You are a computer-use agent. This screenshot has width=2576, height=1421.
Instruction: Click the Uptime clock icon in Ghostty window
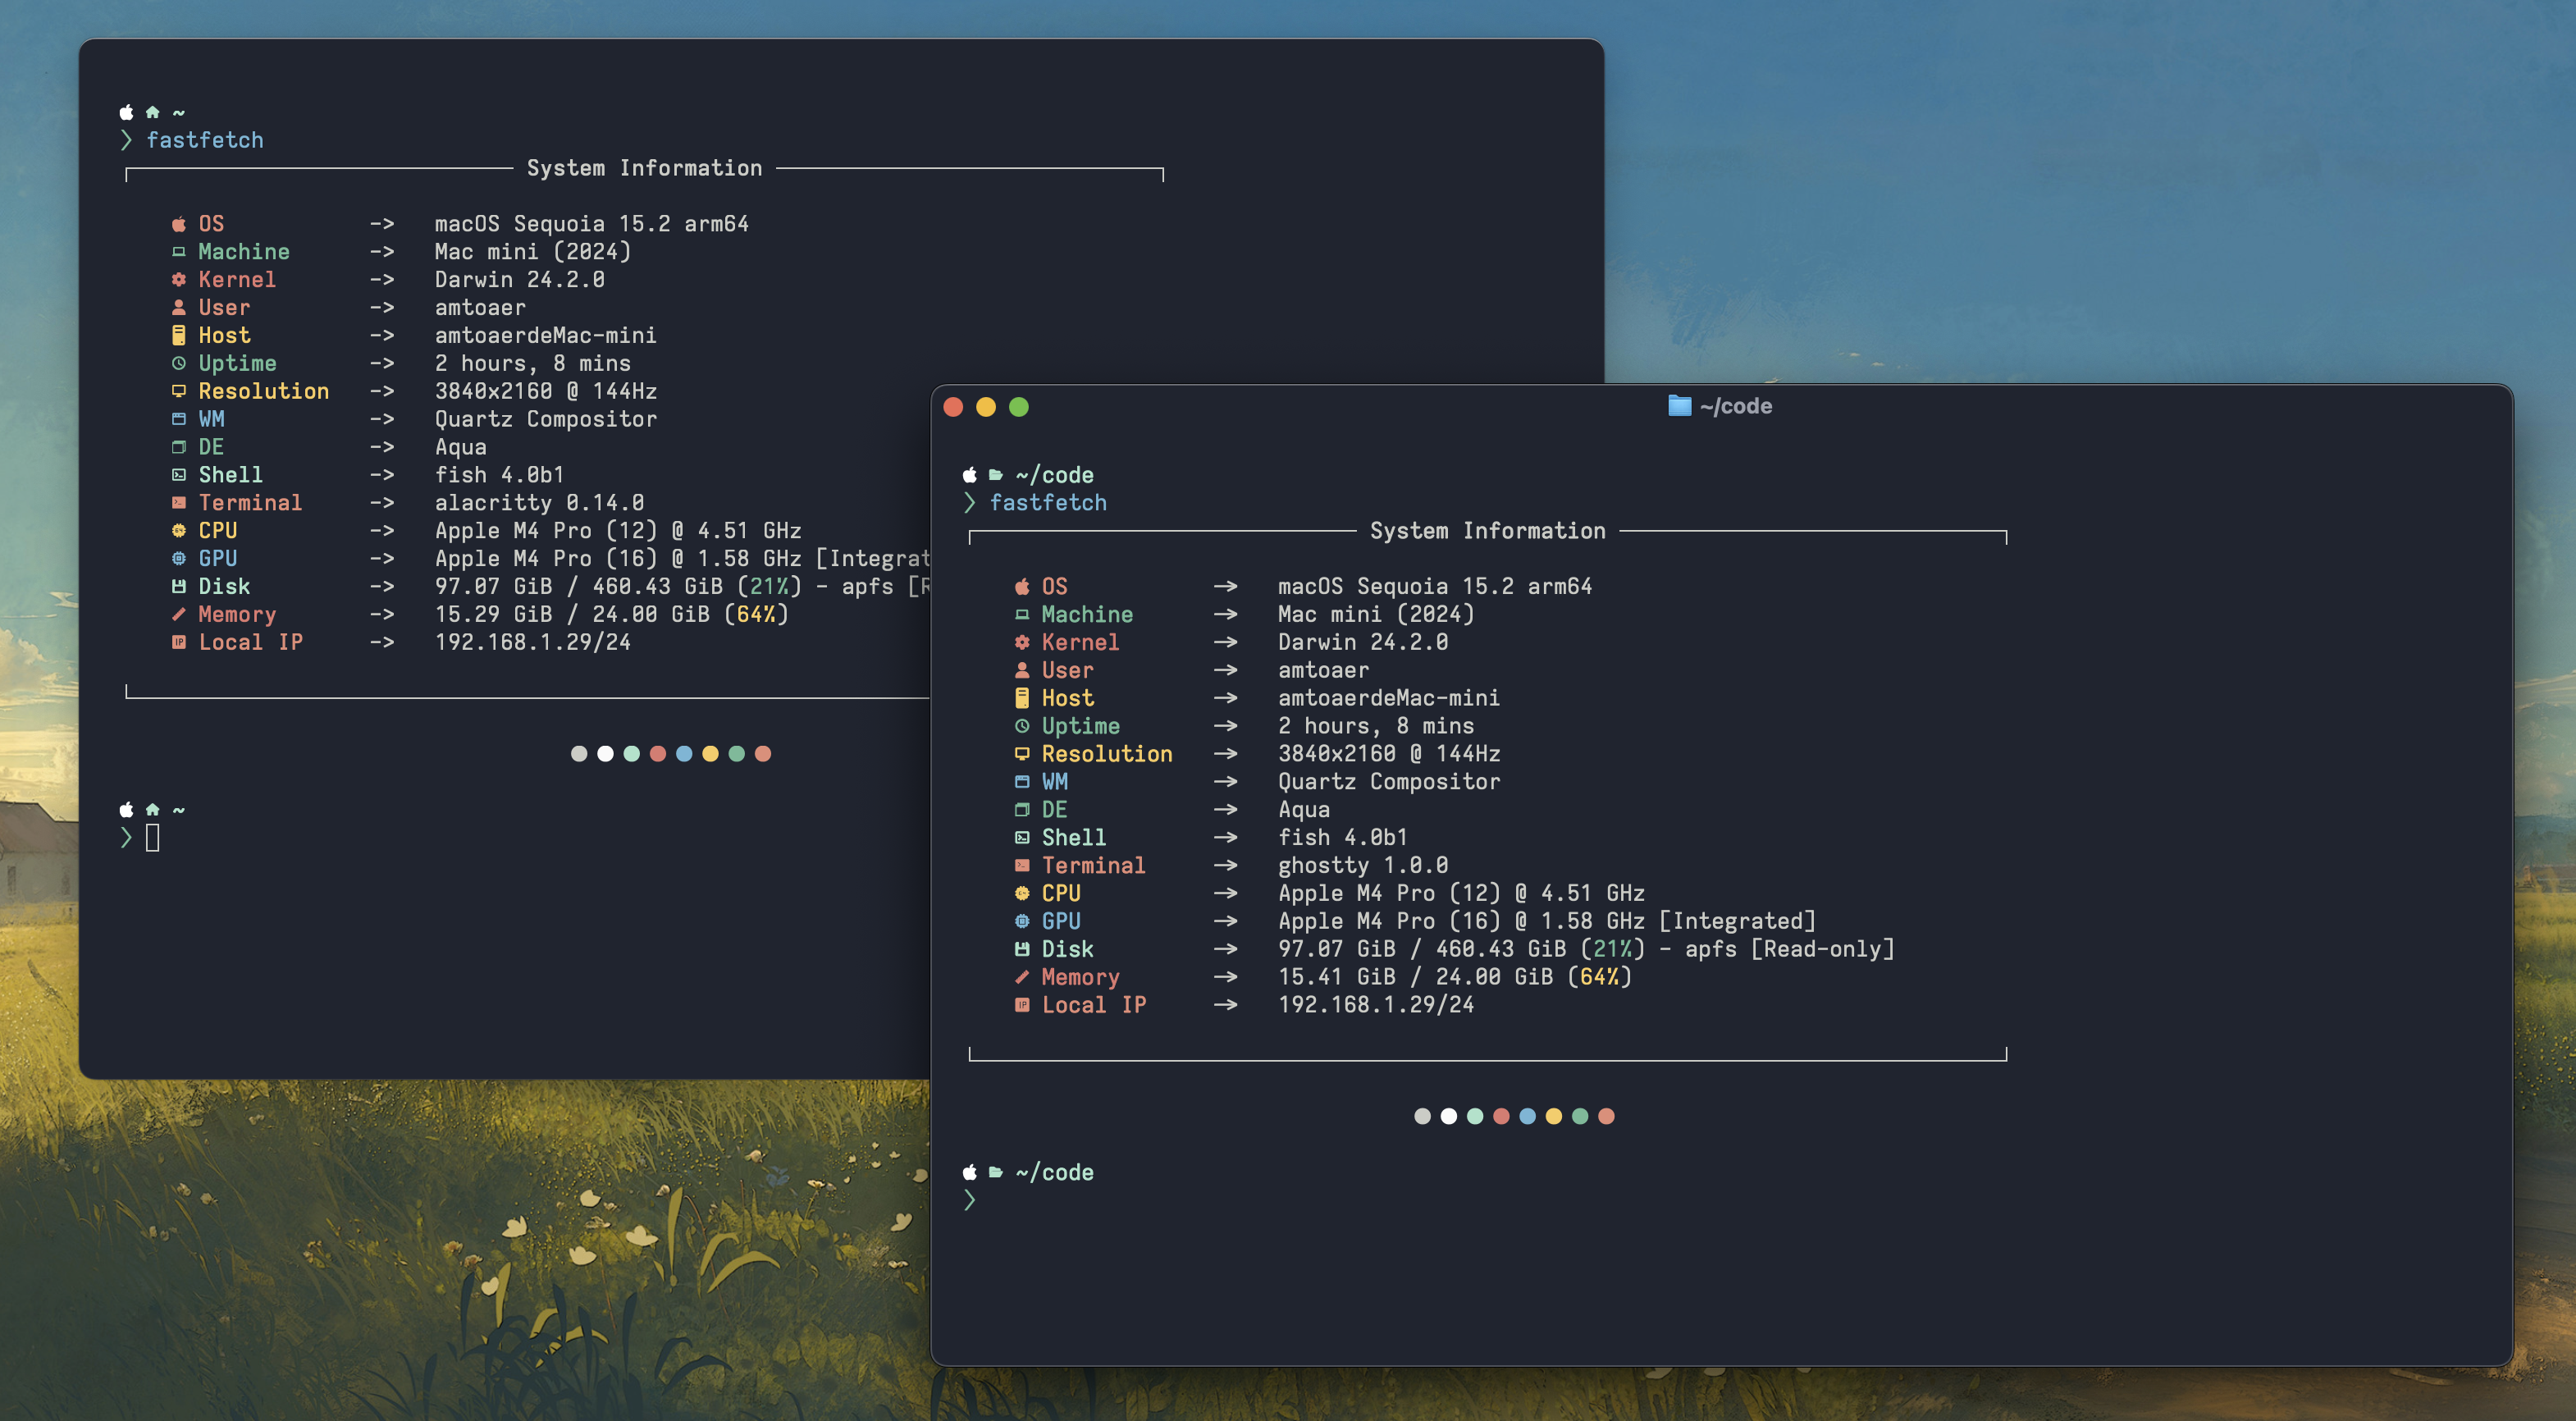pos(1022,726)
